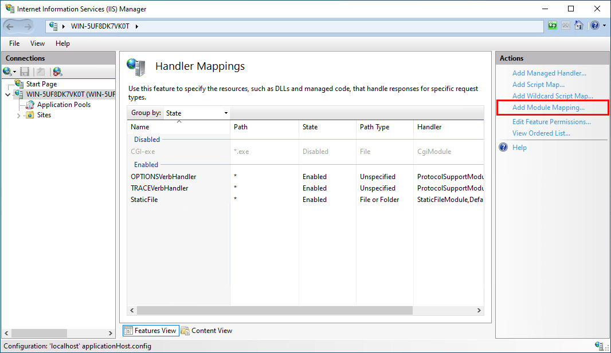Open the Group by State dropdown

pyautogui.click(x=197, y=113)
